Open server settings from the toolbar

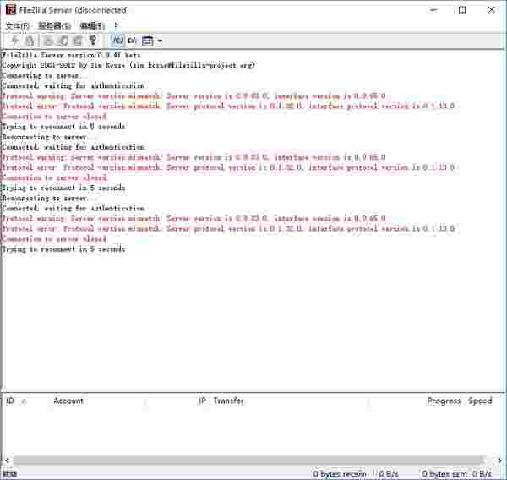[48, 41]
